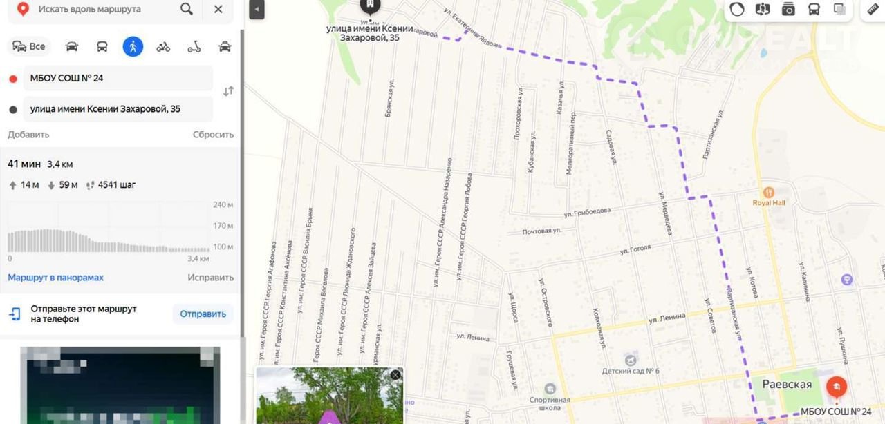
Task: Open the map layers selector
Action: tap(839, 9)
